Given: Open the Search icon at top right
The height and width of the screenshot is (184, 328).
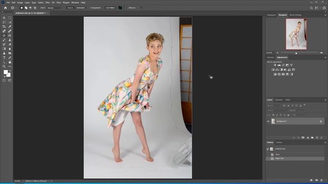Looking at the screenshot, I should (x=311, y=8).
